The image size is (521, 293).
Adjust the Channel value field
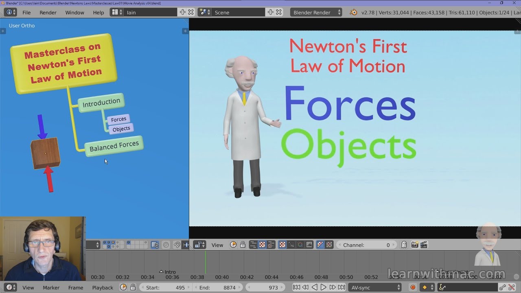click(x=366, y=245)
